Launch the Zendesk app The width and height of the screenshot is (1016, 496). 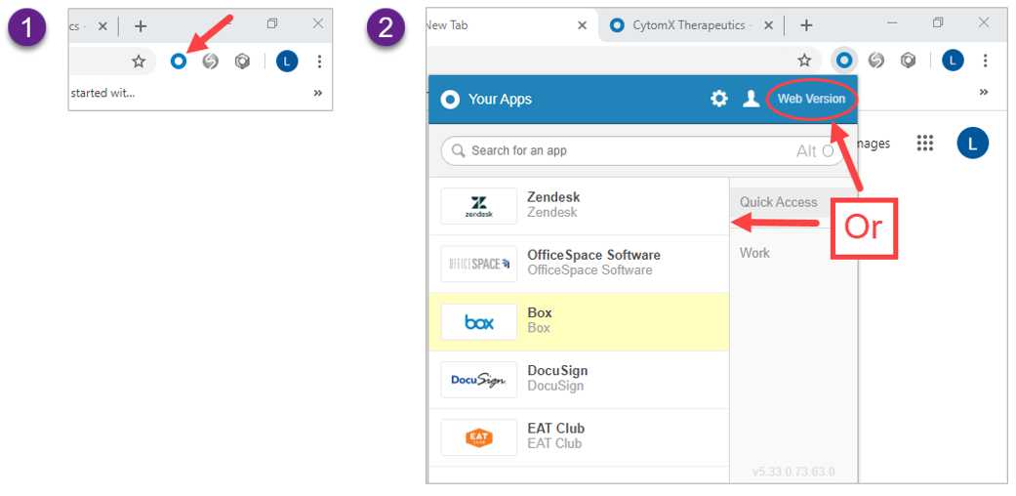click(579, 206)
